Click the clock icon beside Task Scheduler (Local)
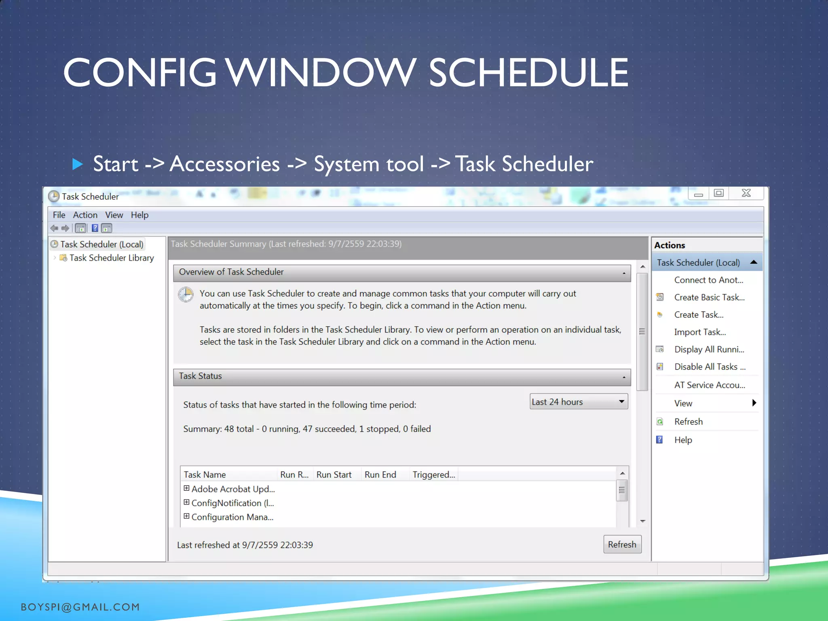 pyautogui.click(x=54, y=244)
